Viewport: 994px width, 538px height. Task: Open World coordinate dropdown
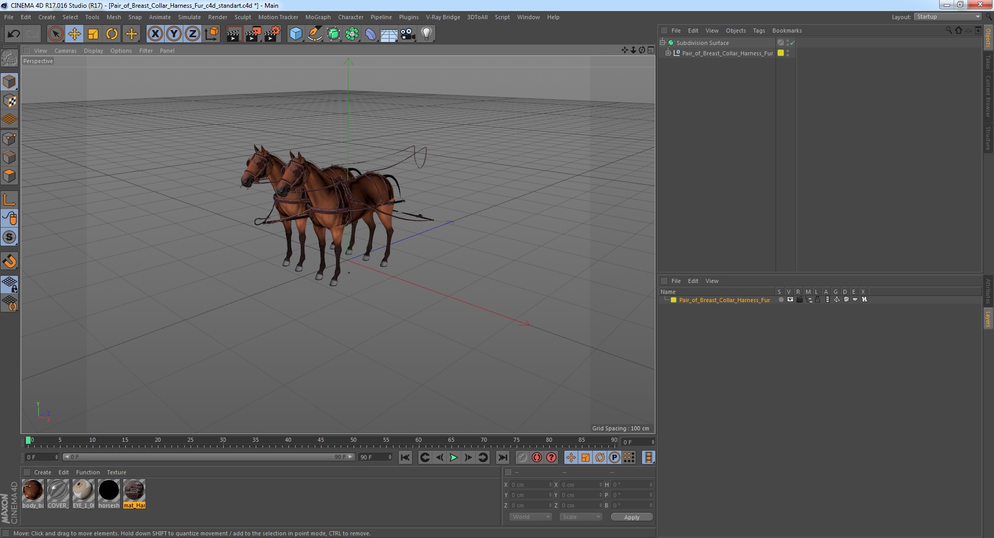click(x=531, y=517)
